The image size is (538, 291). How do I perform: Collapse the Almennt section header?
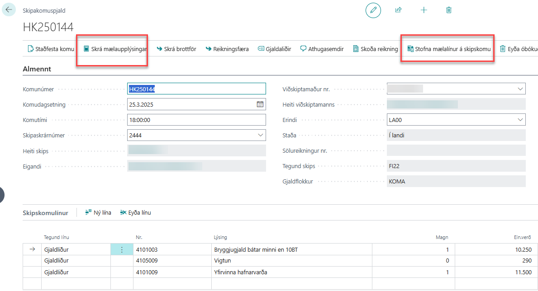[x=37, y=69]
